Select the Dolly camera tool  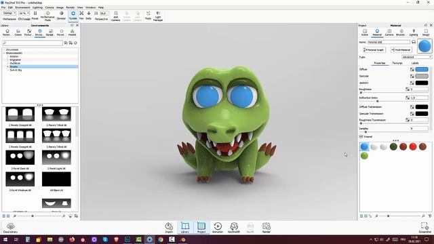(x=89, y=15)
